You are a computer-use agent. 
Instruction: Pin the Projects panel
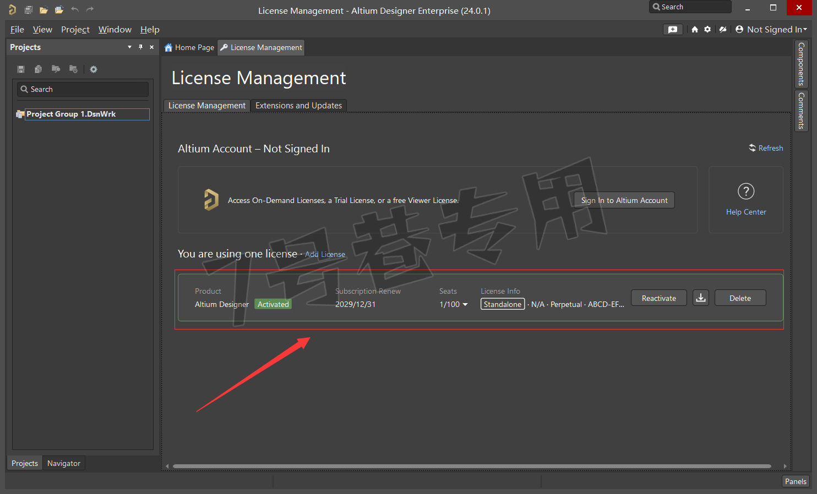140,47
